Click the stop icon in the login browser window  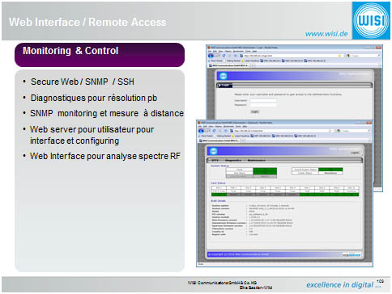click(230, 56)
